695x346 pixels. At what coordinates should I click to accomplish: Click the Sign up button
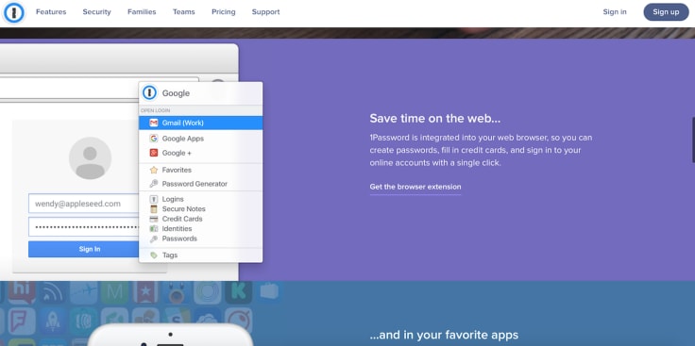click(666, 12)
